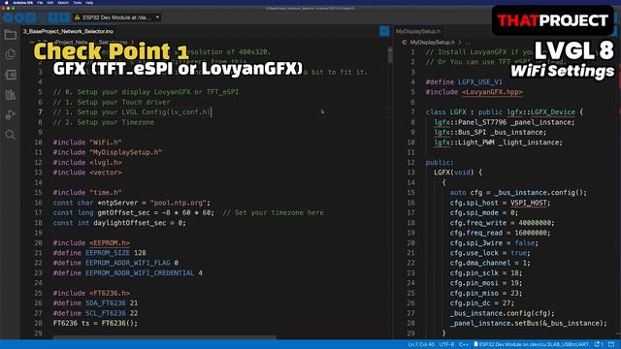Open the Search magnifier sidebar icon
This screenshot has height=349, width=621.
point(11,135)
